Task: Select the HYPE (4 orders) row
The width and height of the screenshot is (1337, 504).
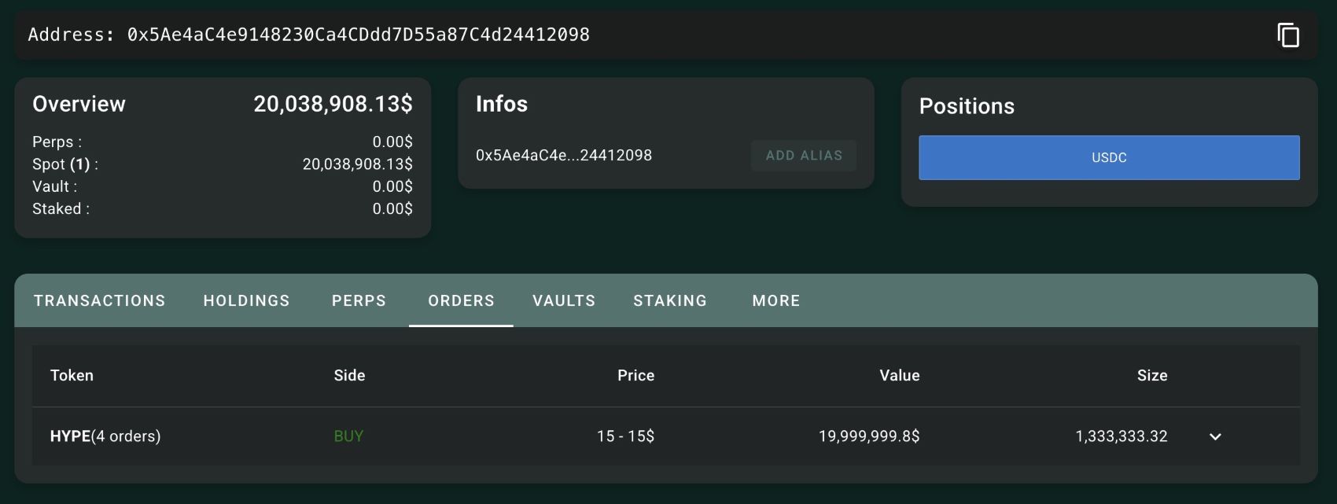Action: pyautogui.click(x=105, y=436)
